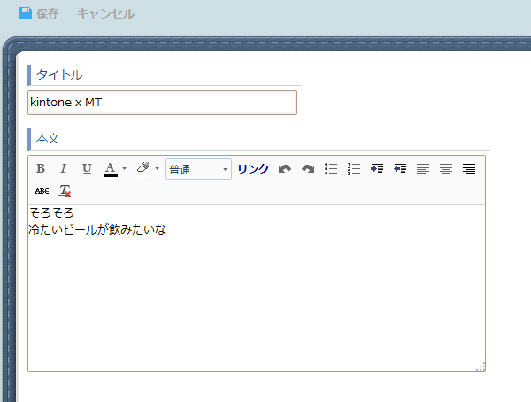Align text right
The height and width of the screenshot is (402, 531).
469,168
